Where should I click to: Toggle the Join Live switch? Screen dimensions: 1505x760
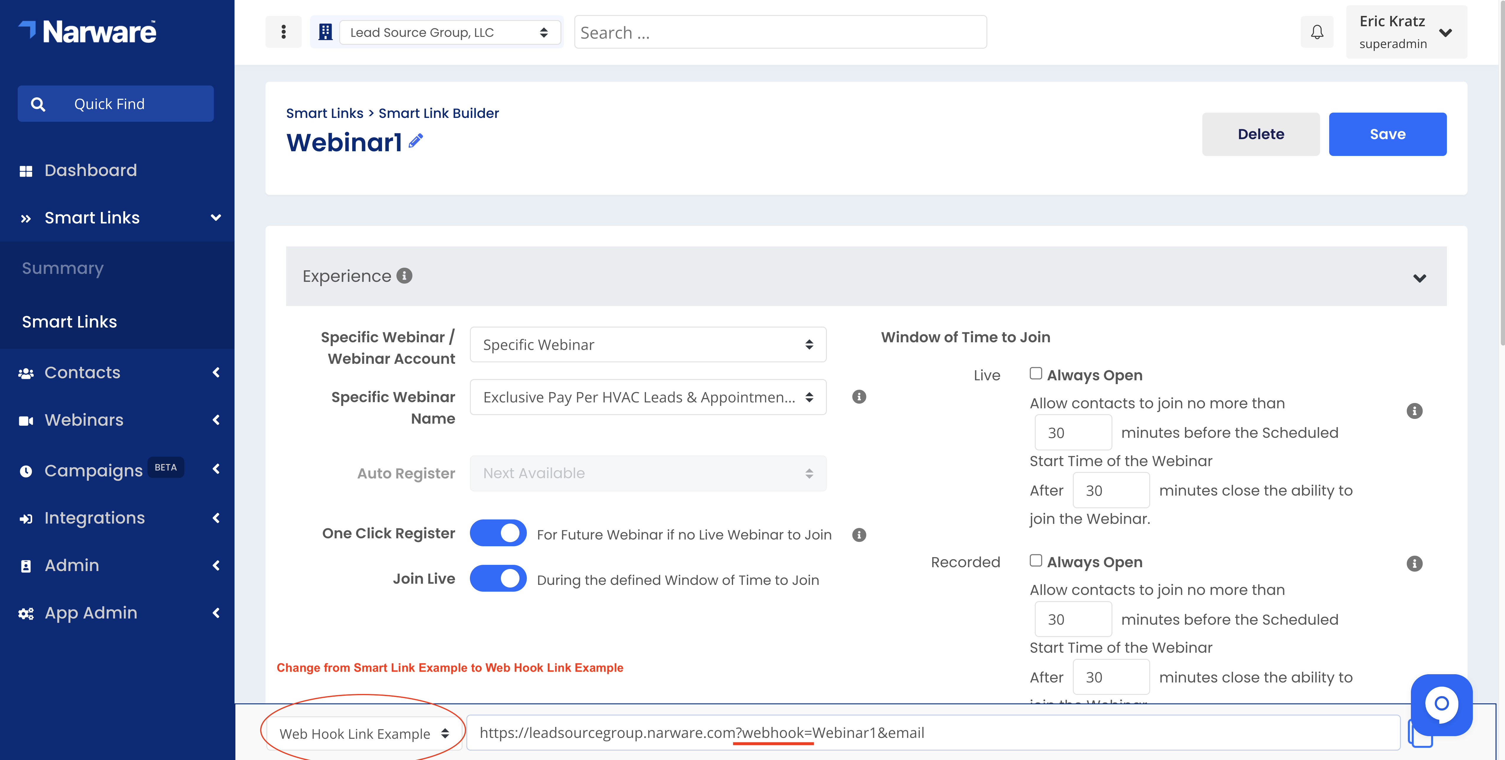pyautogui.click(x=498, y=578)
